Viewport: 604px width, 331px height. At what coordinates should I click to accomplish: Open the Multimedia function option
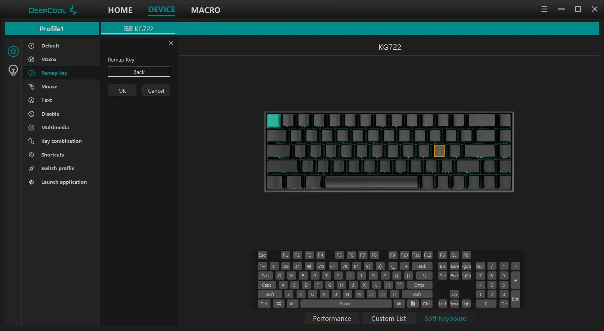tap(55, 127)
